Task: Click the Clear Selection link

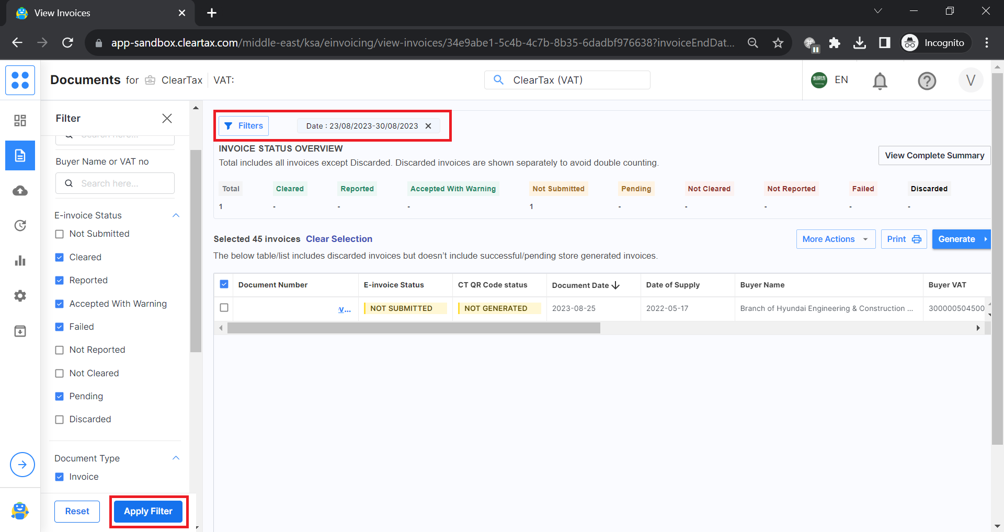Action: point(339,239)
